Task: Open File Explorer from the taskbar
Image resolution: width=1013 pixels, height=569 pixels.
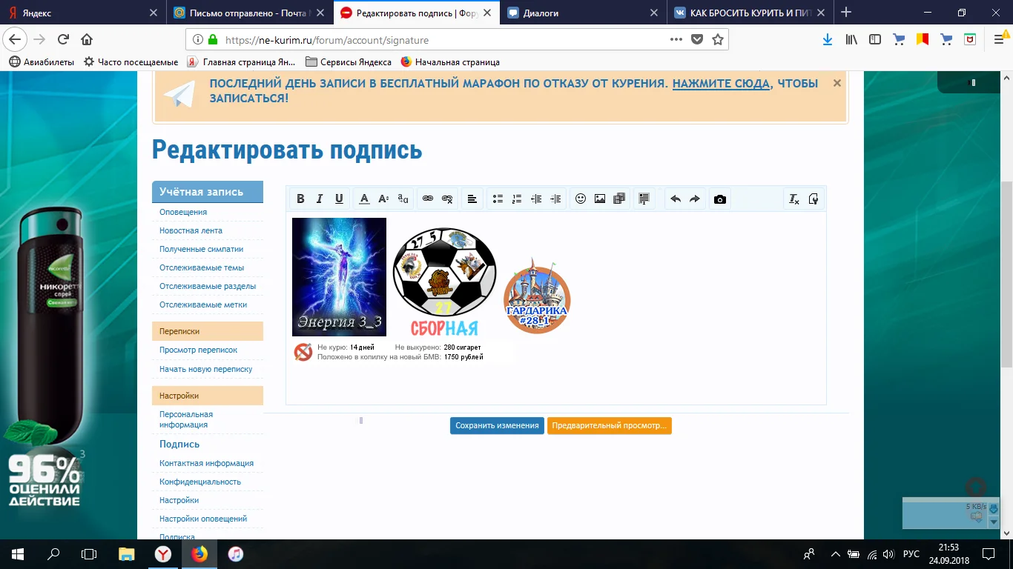Action: pos(127,554)
